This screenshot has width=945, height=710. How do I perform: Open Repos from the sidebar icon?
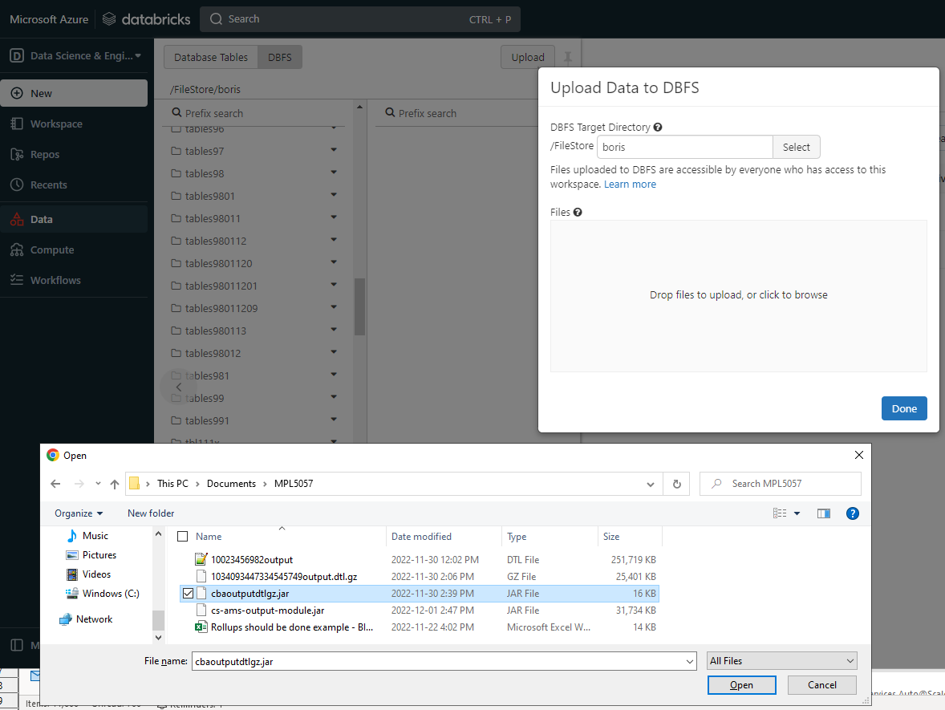tap(17, 154)
